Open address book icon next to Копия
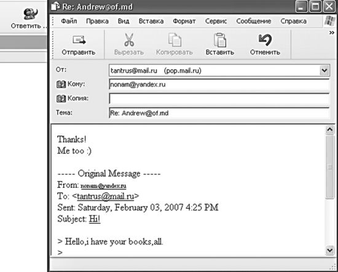This screenshot has height=272, width=338. click(x=61, y=99)
